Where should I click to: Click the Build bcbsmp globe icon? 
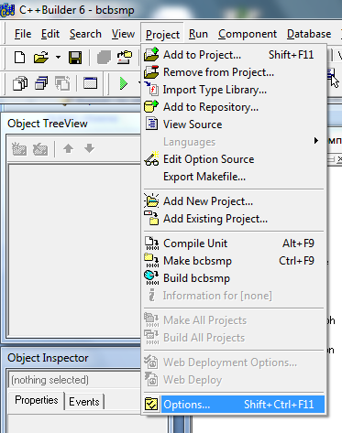coord(151,277)
